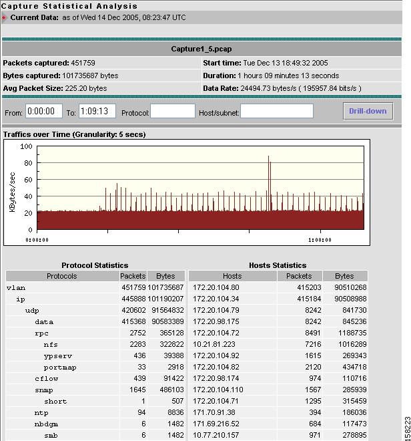Viewport: 411px width, 441px height.
Task: Click the Drill-down button
Action: [x=368, y=111]
